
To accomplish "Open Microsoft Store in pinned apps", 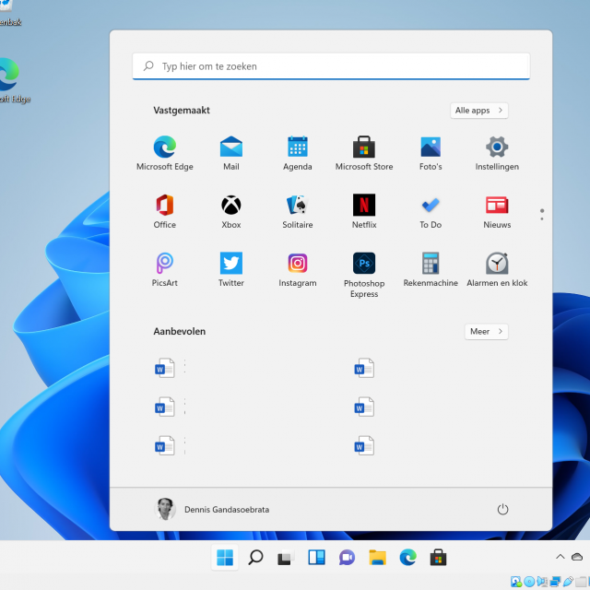I will point(364,153).
